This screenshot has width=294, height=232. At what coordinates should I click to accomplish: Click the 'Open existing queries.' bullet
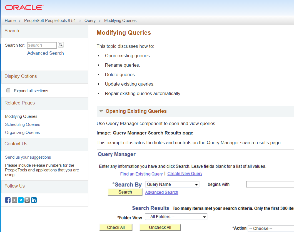coord(128,56)
